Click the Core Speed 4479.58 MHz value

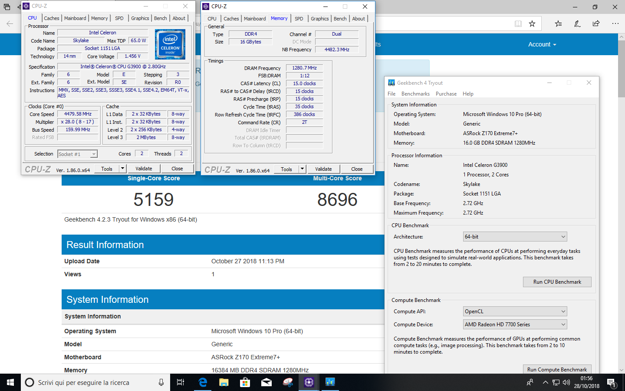(78, 114)
